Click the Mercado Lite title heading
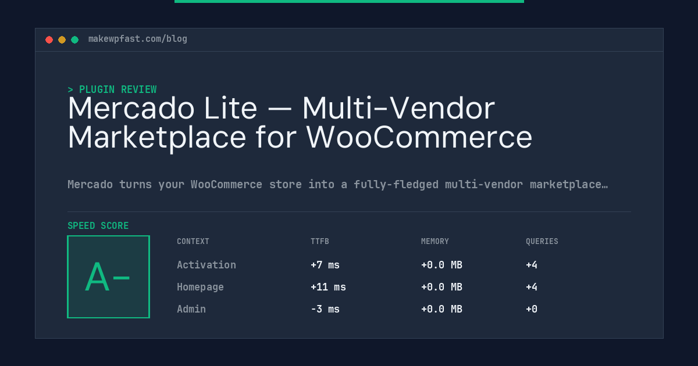This screenshot has width=698, height=366. click(x=300, y=123)
